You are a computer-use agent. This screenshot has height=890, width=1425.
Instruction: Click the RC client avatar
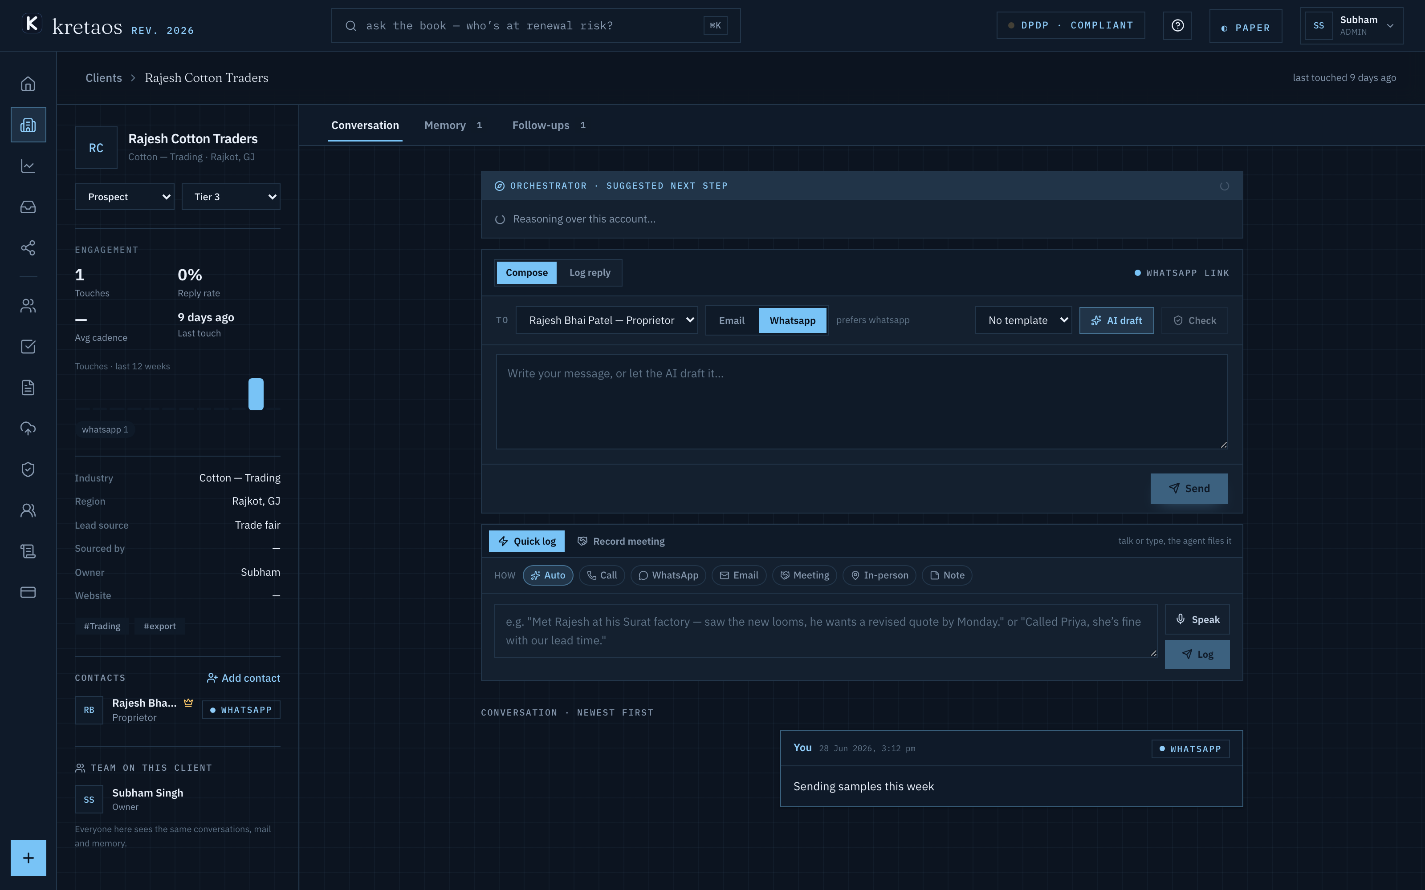pyautogui.click(x=96, y=148)
